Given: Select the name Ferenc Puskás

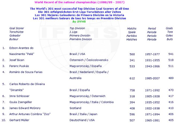Looking at the screenshot, I should coord(19,66).
